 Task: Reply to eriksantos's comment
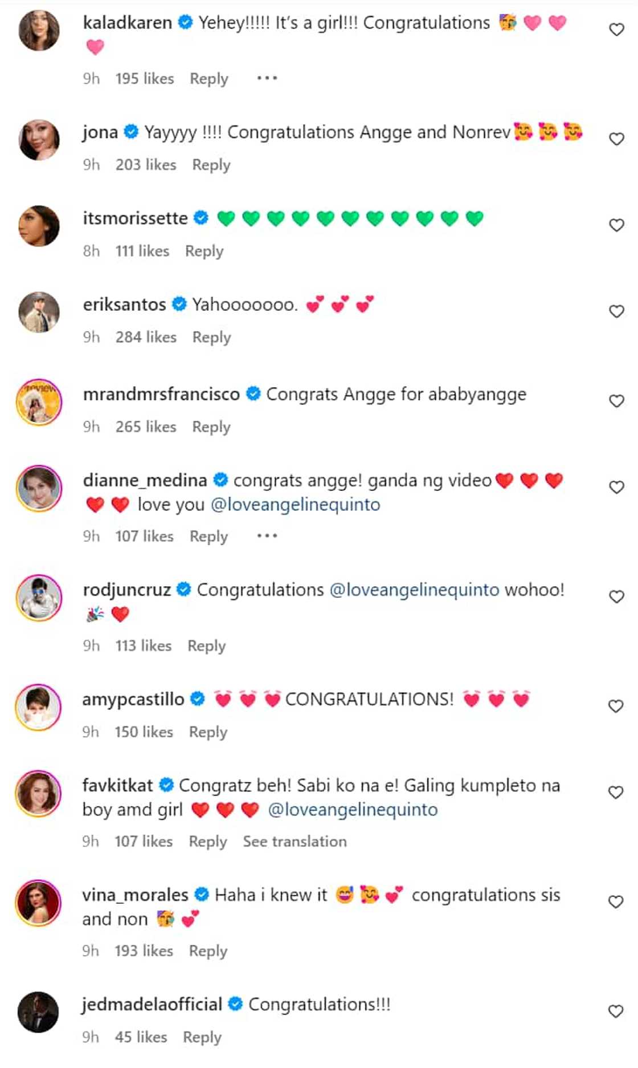[211, 338]
